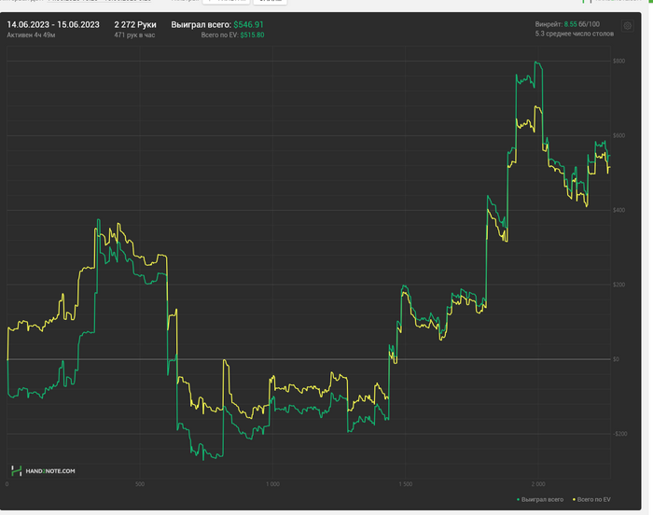The image size is (653, 515).
Task: Click the '471 рук в час' rate text
Action: (x=134, y=35)
